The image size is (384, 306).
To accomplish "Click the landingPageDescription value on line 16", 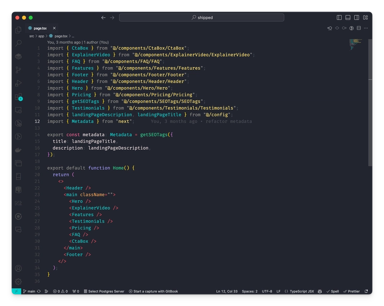I will coord(118,148).
